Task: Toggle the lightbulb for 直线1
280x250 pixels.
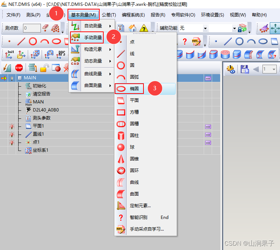Action: click(12, 134)
